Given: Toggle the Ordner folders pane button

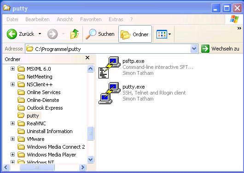Looking at the screenshot, I should tap(135, 34).
